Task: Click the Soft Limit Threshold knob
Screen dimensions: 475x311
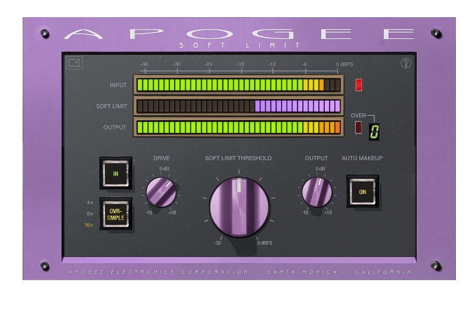Action: point(239,207)
